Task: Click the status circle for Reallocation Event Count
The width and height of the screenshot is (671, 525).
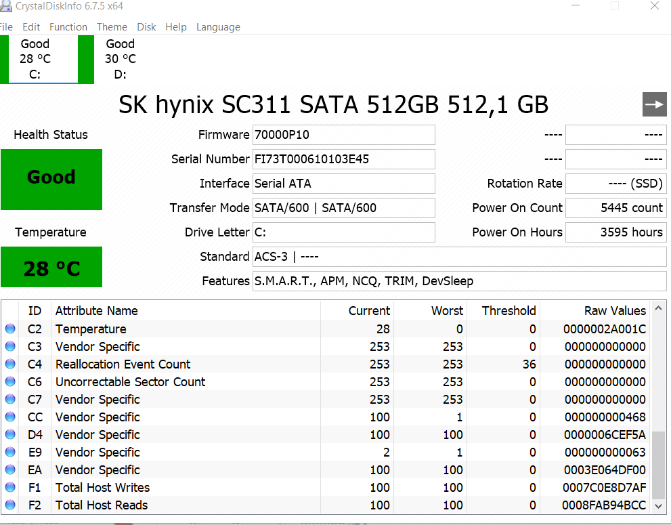Action: click(x=10, y=364)
